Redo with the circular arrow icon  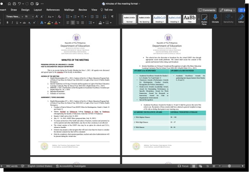(x=27, y=4)
